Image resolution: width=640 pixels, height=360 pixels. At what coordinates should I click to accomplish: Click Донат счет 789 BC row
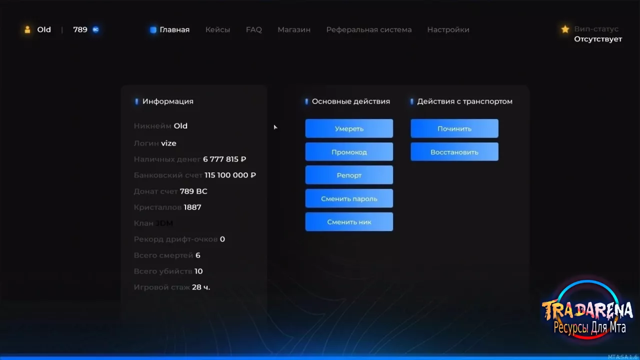click(170, 191)
